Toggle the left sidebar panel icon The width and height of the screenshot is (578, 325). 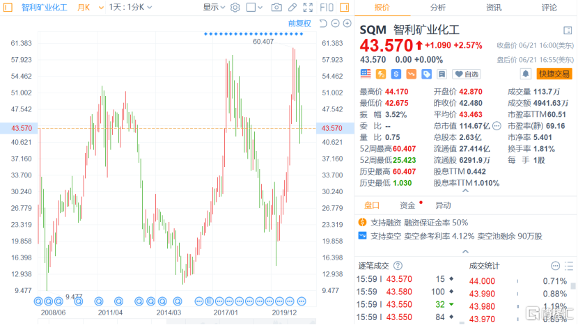click(x=8, y=7)
